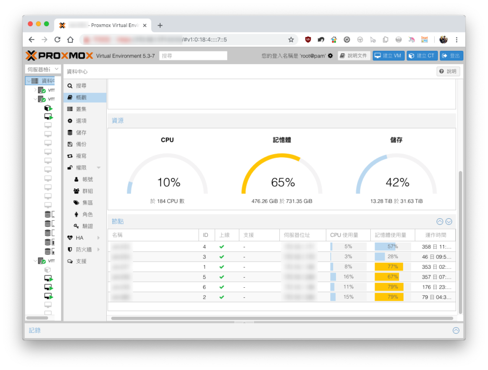Go back with the browser back arrow
This screenshot has height=370, width=488.
coord(31,39)
